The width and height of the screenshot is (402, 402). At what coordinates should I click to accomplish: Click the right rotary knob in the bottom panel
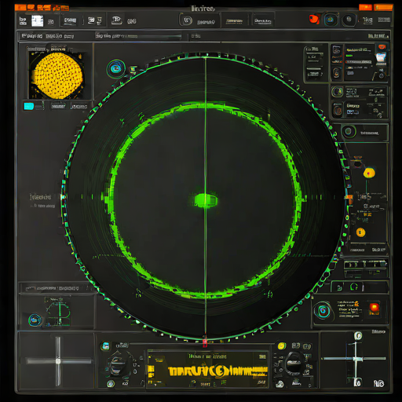click(x=294, y=363)
